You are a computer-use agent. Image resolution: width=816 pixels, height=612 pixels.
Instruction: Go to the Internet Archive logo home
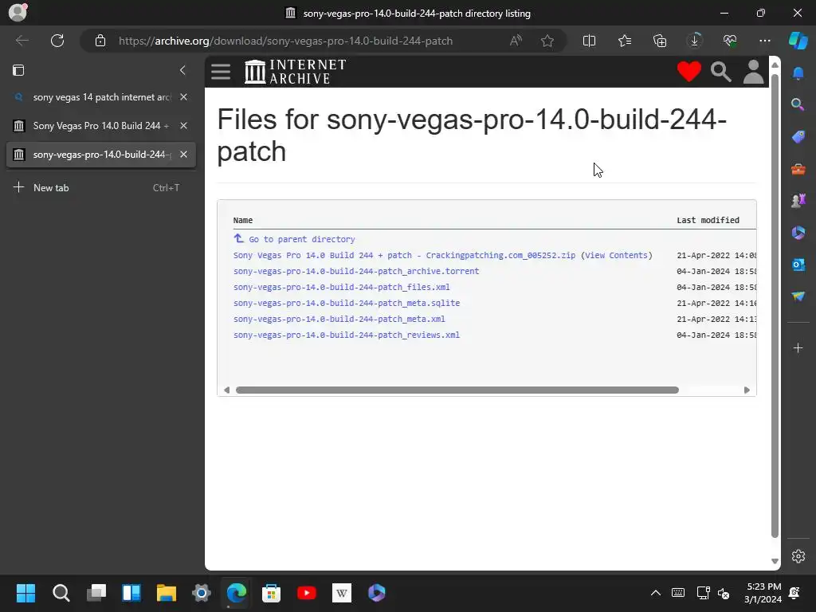(x=295, y=71)
